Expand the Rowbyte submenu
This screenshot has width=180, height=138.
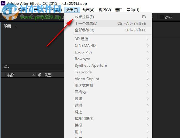point(108,59)
